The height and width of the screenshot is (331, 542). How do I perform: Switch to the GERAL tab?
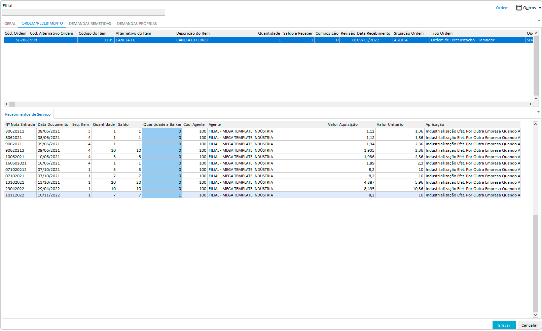click(x=10, y=24)
